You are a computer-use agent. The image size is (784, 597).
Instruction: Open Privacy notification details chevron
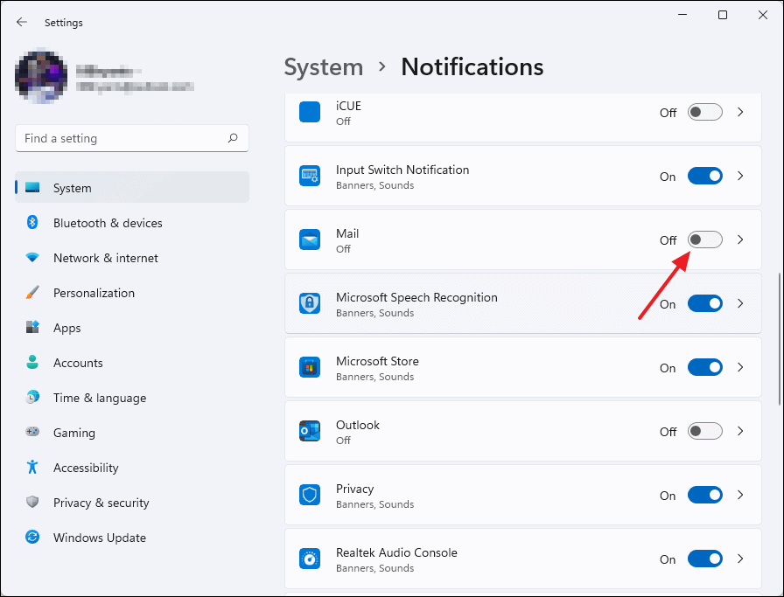(x=740, y=495)
